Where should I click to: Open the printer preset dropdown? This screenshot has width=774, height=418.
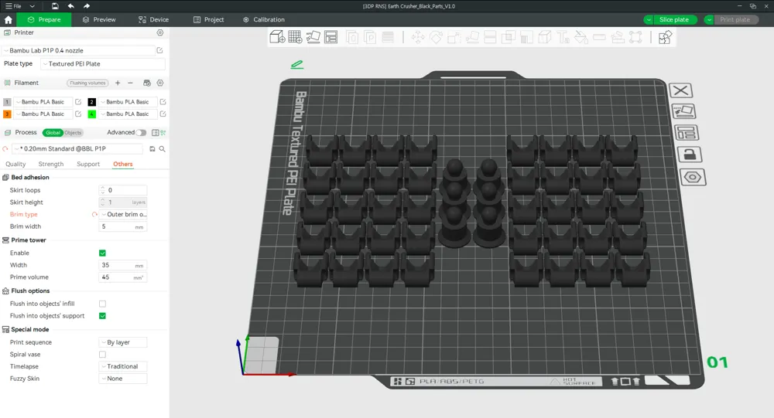(79, 50)
